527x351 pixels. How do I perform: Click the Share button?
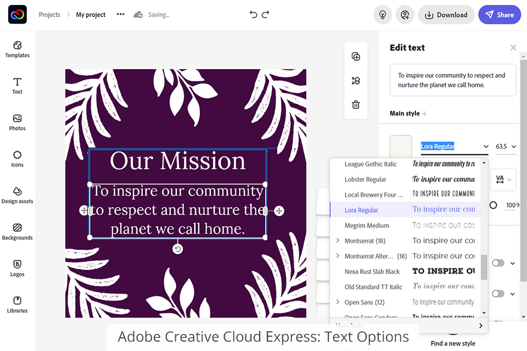(x=500, y=15)
